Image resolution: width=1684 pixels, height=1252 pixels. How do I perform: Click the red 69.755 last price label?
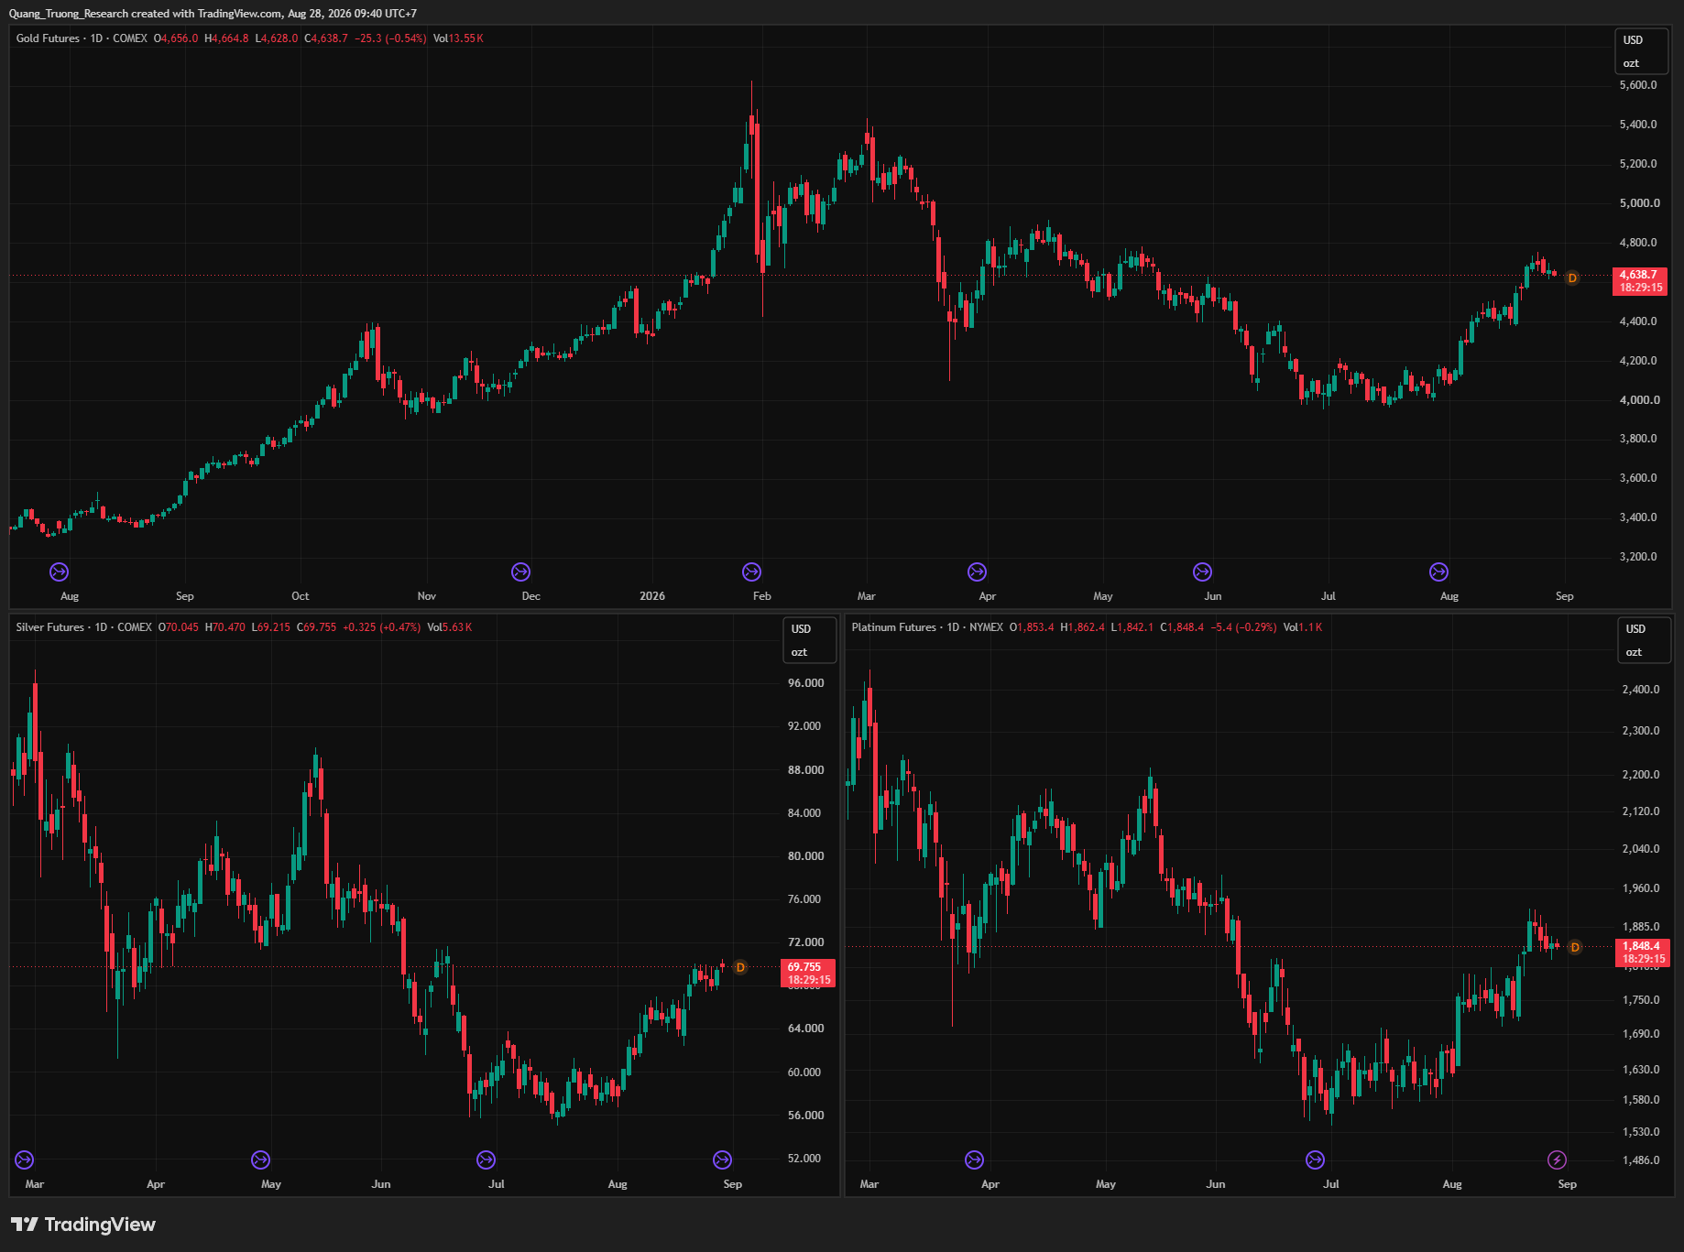(807, 974)
